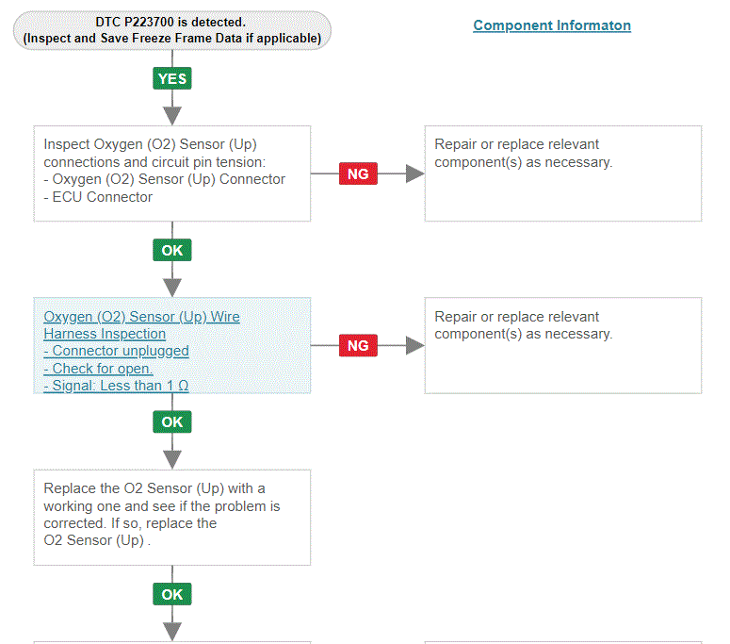Click the green YES label under DTC box

(172, 78)
